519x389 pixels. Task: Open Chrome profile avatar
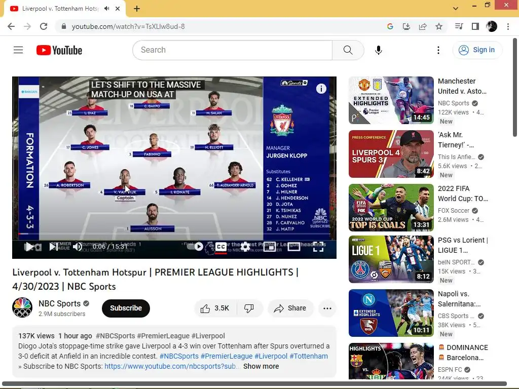click(x=492, y=26)
